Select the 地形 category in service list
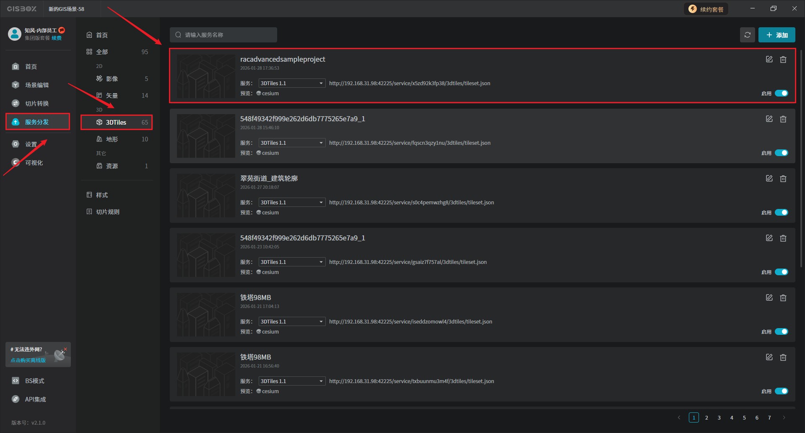The width and height of the screenshot is (805, 433). tap(112, 139)
